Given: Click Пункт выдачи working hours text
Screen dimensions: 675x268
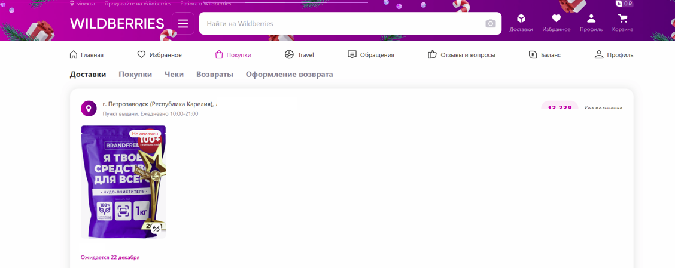Looking at the screenshot, I should pyautogui.click(x=151, y=114).
